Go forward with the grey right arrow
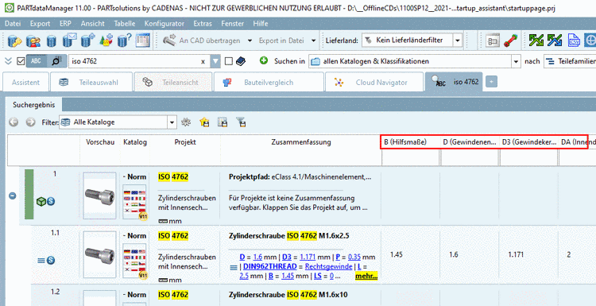Image resolution: width=596 pixels, height=306 pixels. (x=30, y=122)
